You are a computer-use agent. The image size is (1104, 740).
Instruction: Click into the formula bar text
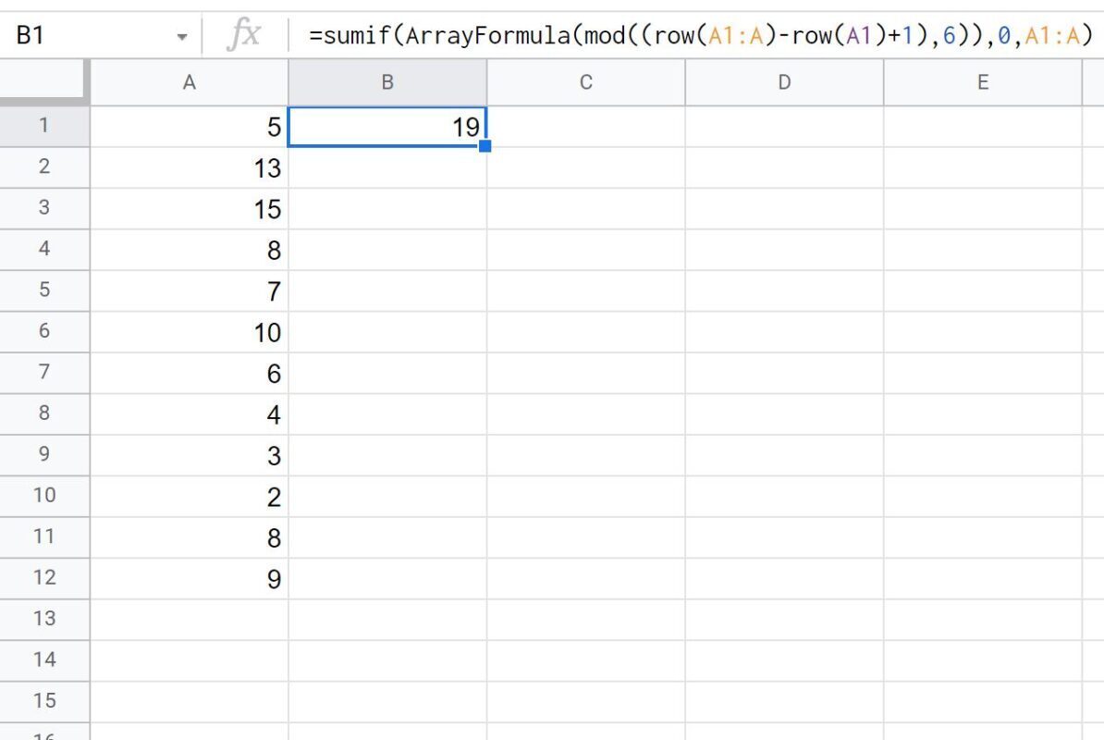tap(700, 34)
